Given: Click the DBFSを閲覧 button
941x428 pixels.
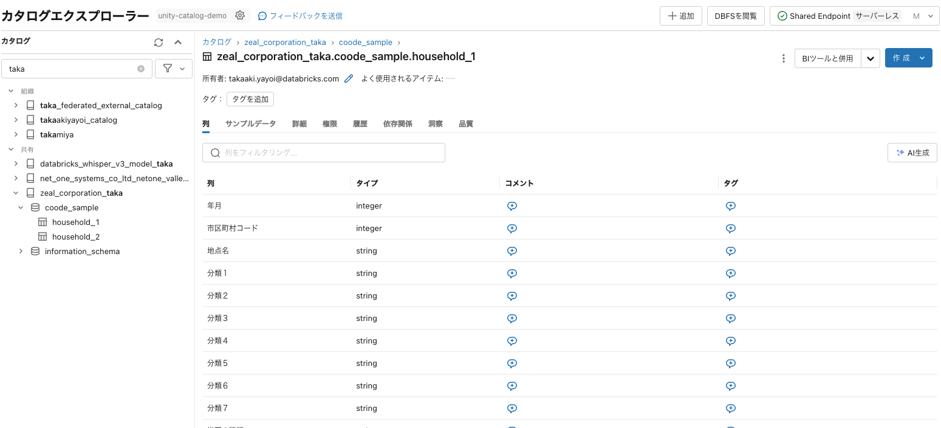Looking at the screenshot, I should (736, 15).
